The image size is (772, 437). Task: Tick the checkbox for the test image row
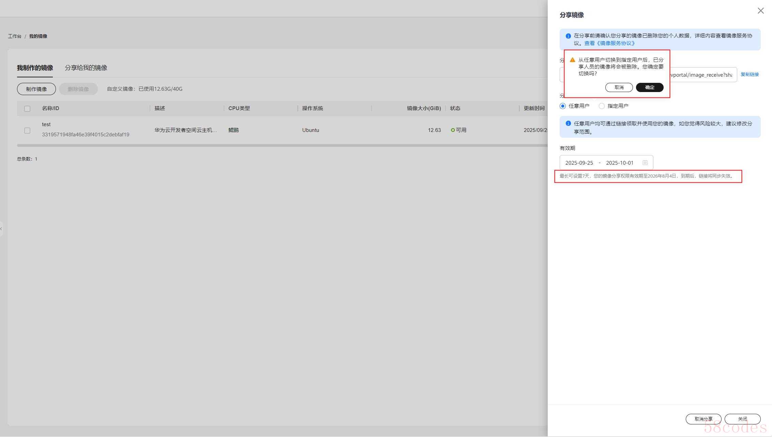27,131
